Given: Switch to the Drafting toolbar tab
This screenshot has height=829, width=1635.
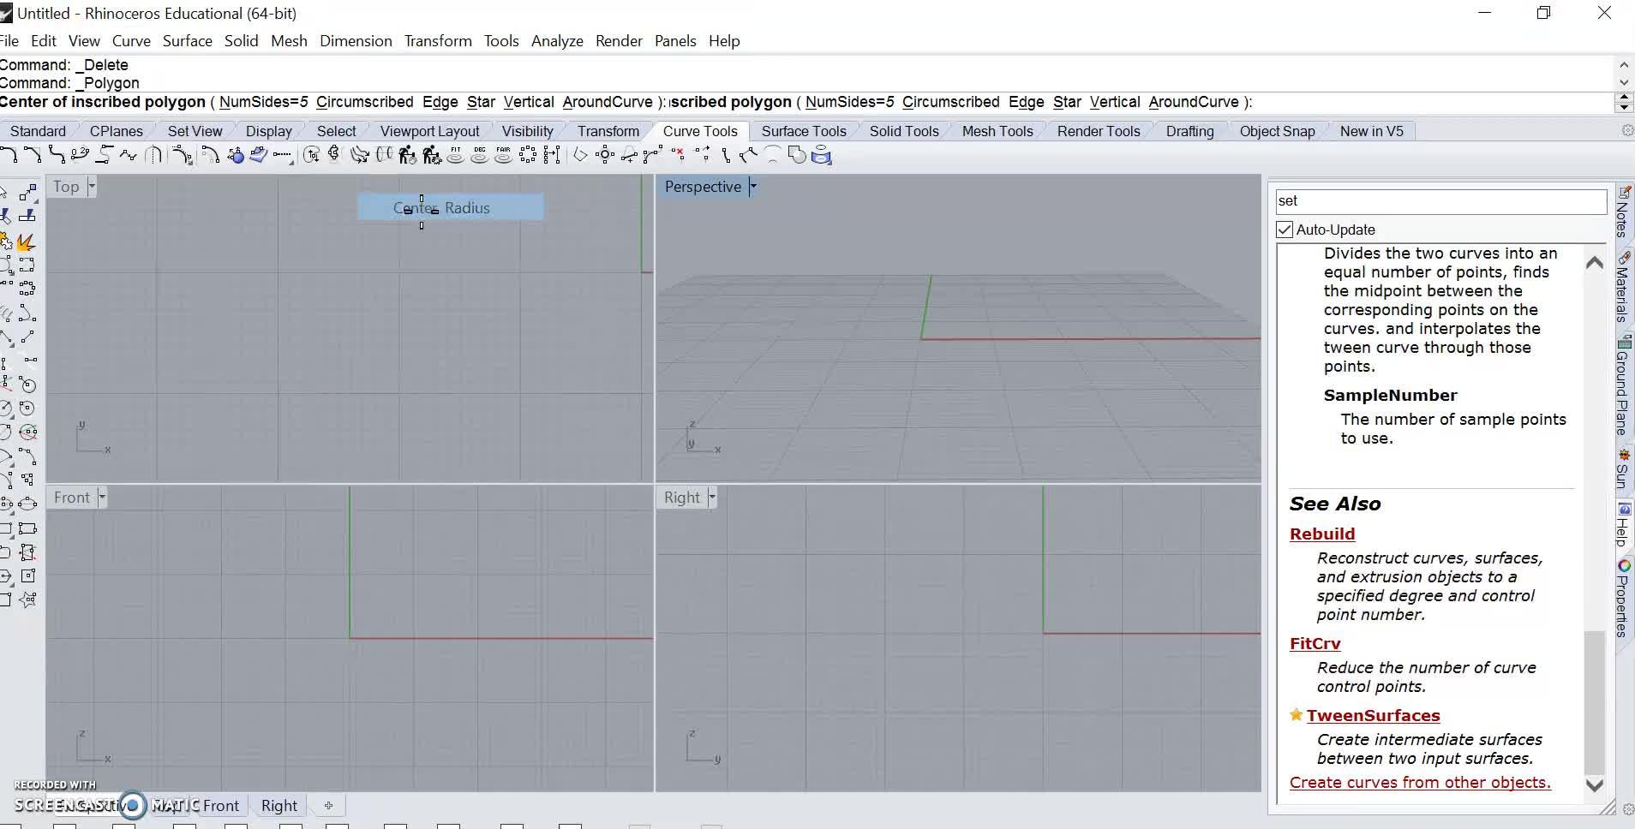Looking at the screenshot, I should point(1189,131).
